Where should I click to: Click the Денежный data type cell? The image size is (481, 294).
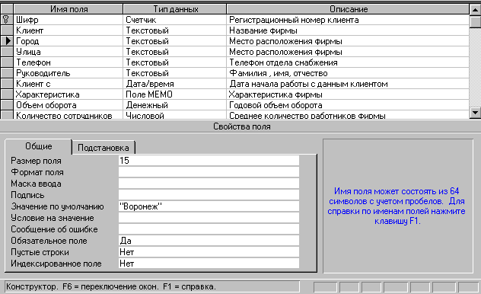(175, 105)
